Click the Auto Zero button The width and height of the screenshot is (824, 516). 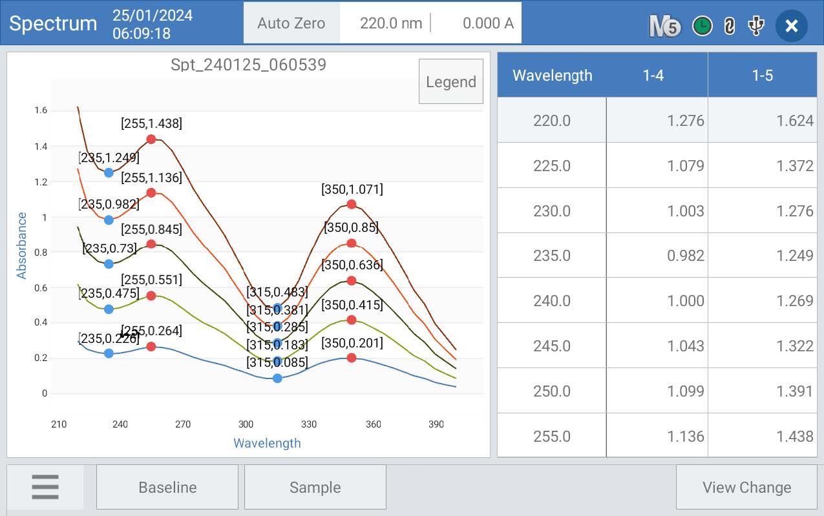coord(291,23)
